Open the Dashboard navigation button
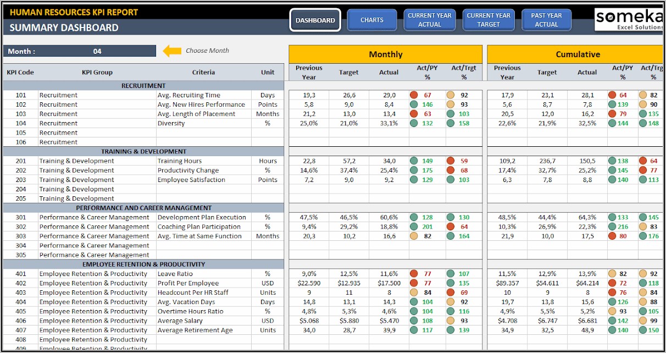Image resolution: width=666 pixels, height=353 pixels. pos(315,20)
